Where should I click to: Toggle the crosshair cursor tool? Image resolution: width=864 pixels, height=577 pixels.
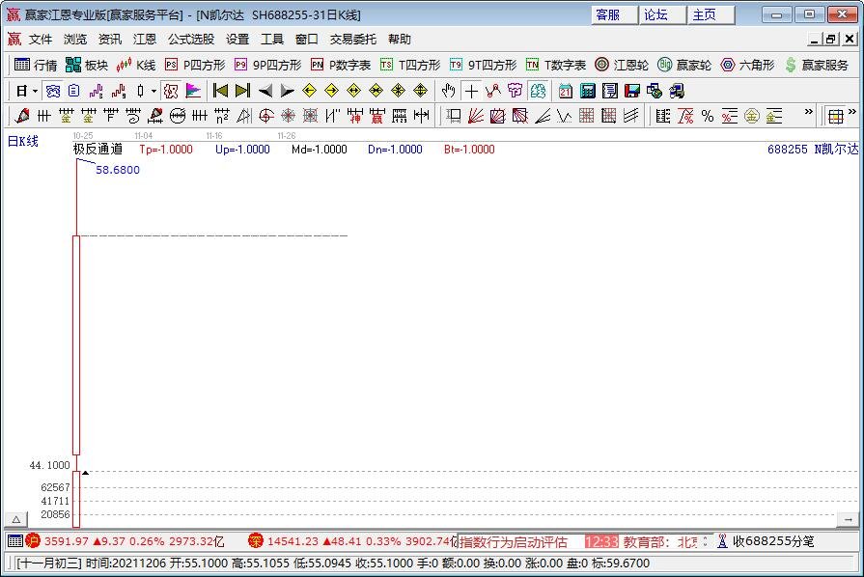[470, 91]
